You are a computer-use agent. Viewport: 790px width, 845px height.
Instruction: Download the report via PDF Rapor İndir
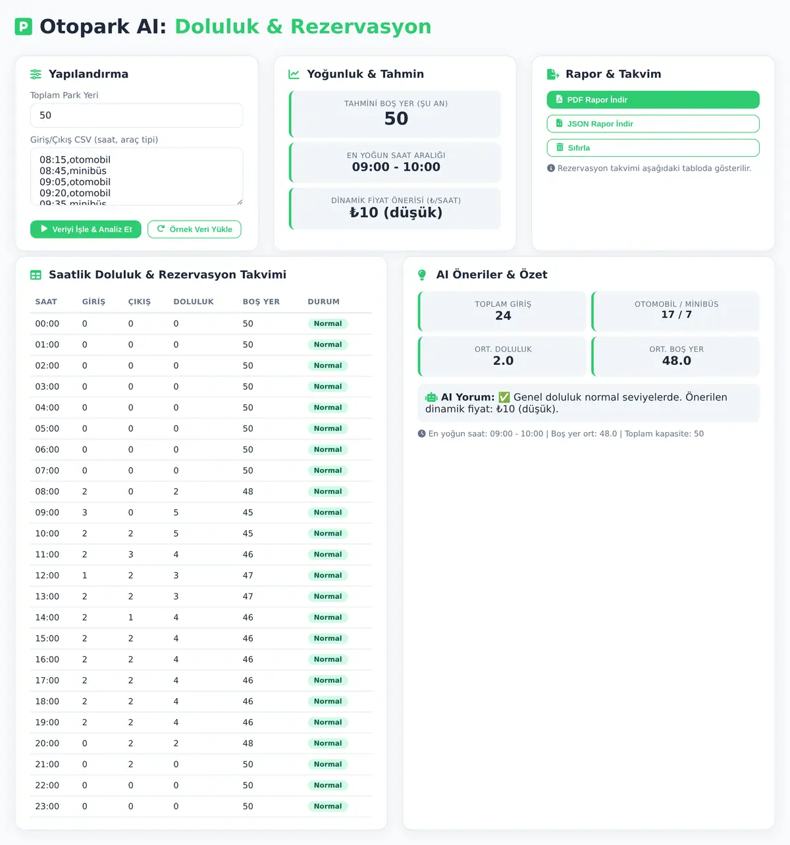[x=653, y=99]
